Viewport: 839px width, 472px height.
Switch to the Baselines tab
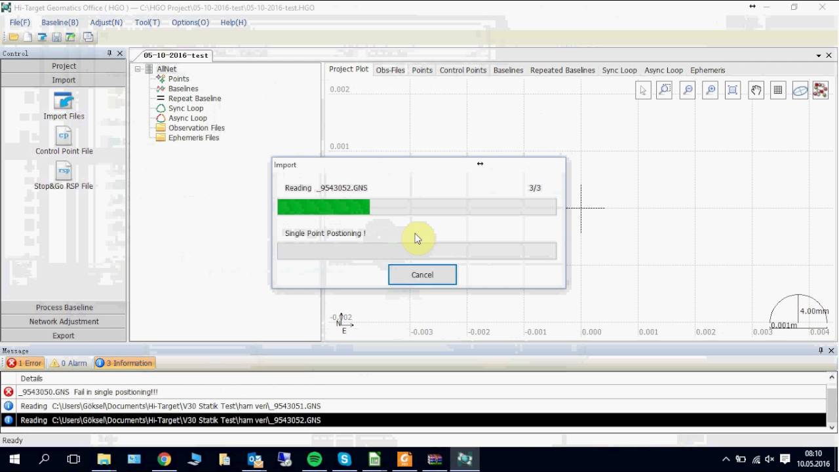(x=508, y=70)
